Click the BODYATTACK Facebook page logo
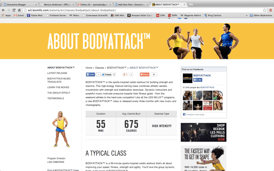Image resolution: width=274 pixels, height=171 pixels. coord(187,78)
